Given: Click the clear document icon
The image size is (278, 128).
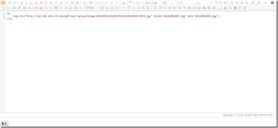Looking at the screenshot, I should [x=117, y=3].
